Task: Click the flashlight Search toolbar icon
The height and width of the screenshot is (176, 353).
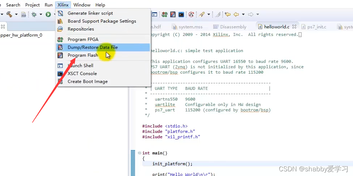Action: (202, 15)
